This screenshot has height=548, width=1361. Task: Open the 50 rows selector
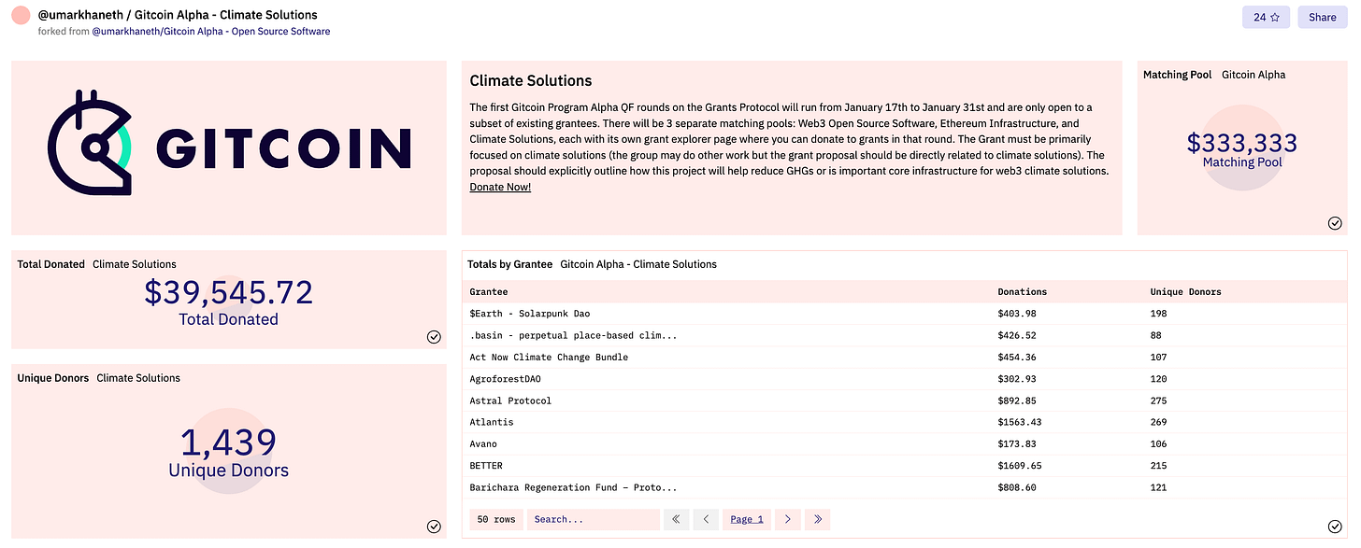(496, 519)
